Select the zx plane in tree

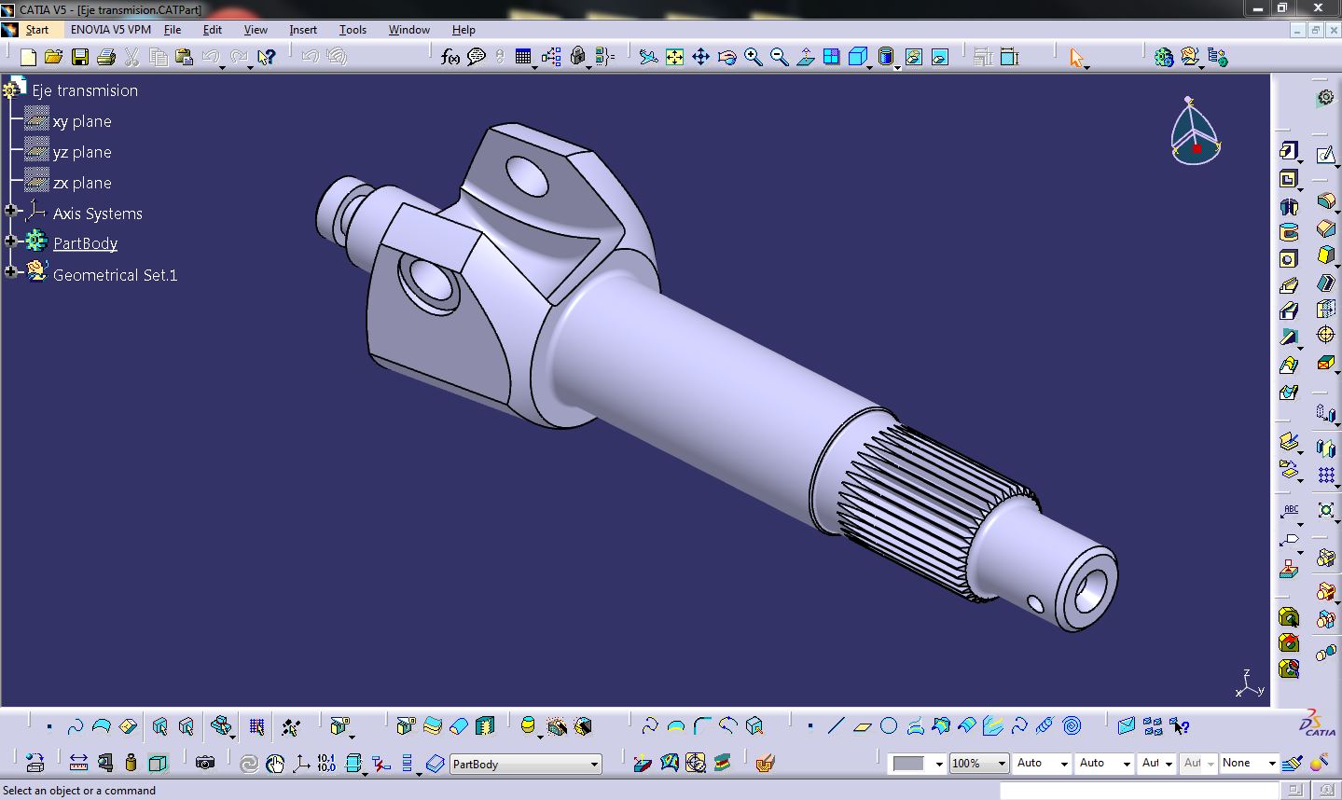82,183
